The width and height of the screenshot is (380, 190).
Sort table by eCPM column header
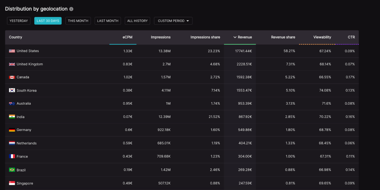tap(127, 37)
